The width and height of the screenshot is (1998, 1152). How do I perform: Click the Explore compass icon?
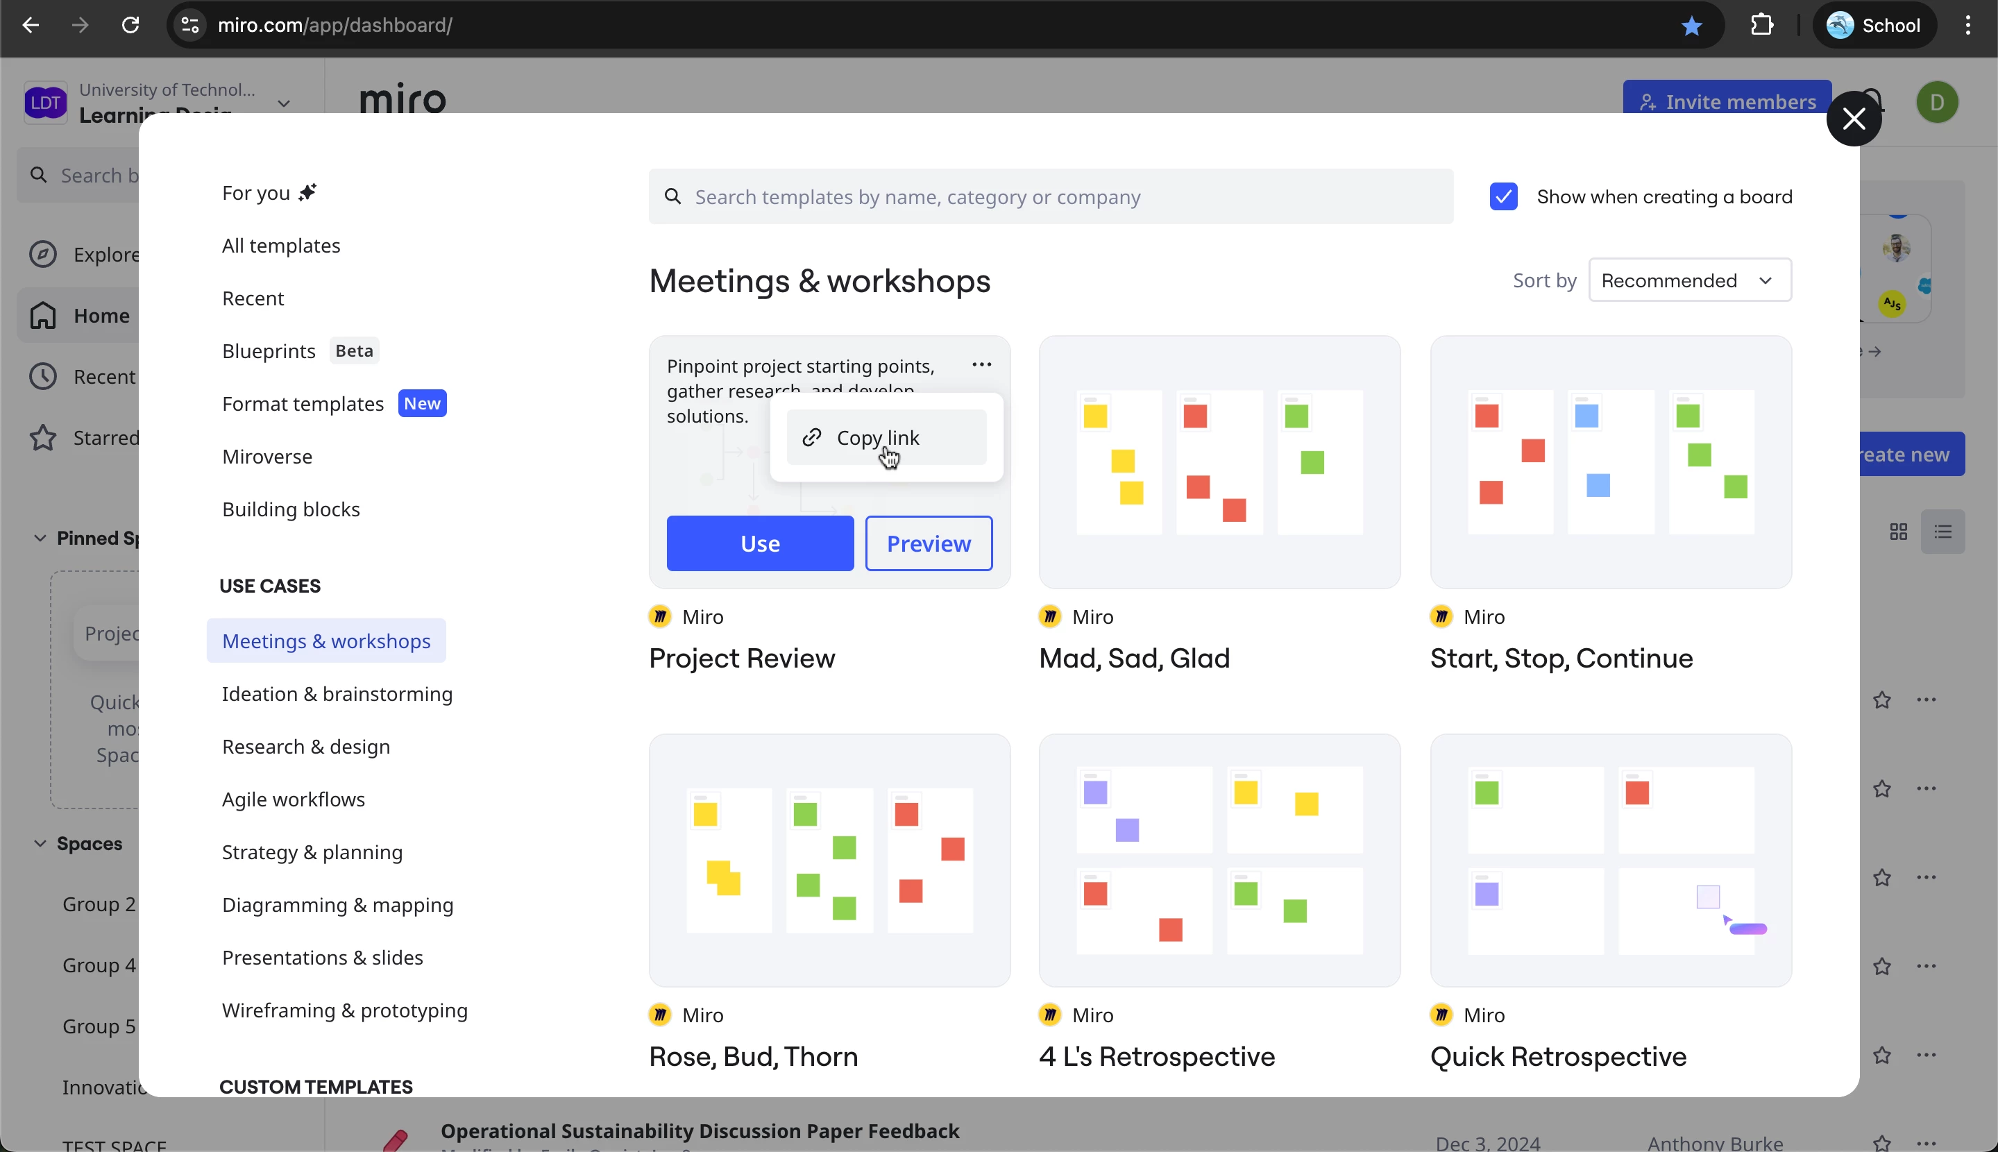tap(43, 255)
